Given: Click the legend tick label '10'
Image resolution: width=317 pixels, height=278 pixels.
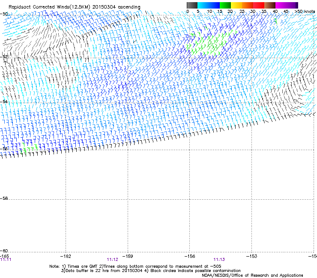Looking at the screenshot, I should tap(209, 12).
